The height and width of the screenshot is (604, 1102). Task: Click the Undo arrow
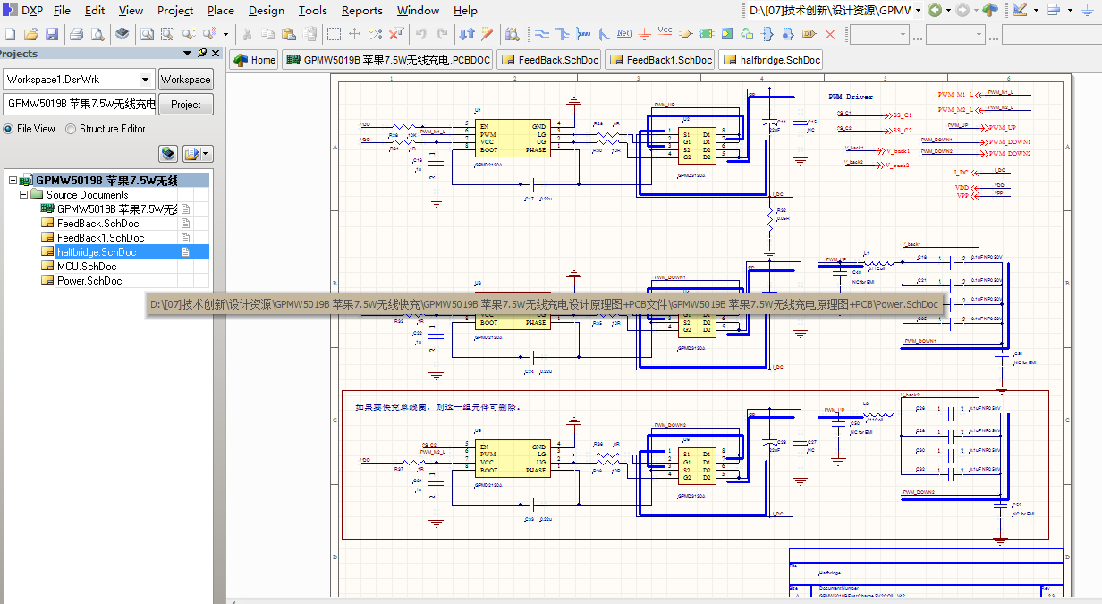tap(421, 34)
